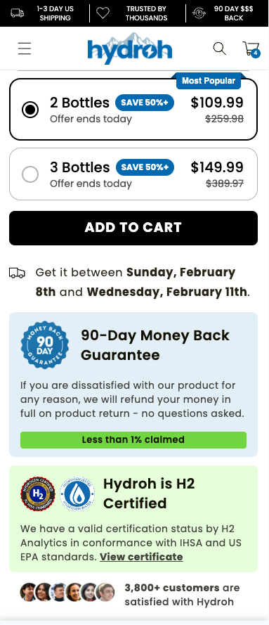Click the green Less than 1% claimed bar
The width and height of the screenshot is (269, 625).
[133, 440]
